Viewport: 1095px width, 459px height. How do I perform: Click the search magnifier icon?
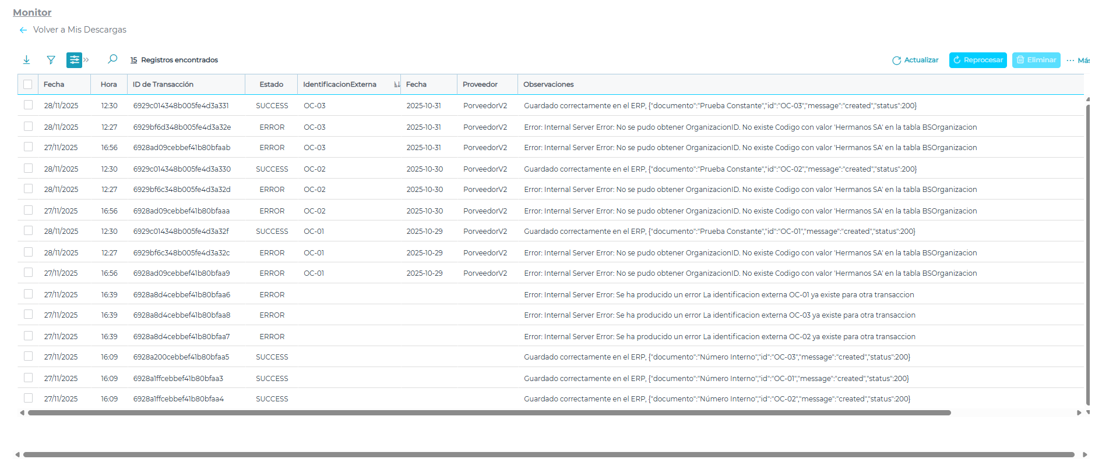[x=112, y=59]
